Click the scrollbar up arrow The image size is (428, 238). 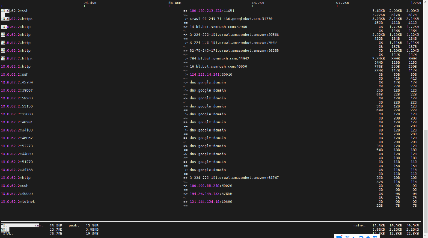pos(425,2)
